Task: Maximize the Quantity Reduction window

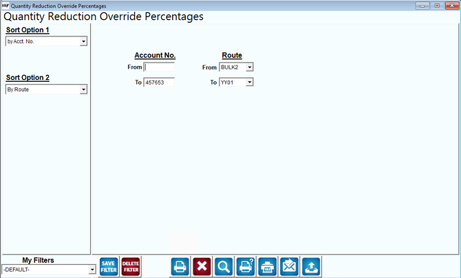Action: point(437,6)
